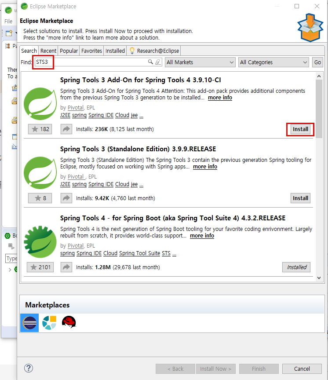Open more info for Spring Tools 4
This screenshot has width=328, height=380.
(x=202, y=236)
